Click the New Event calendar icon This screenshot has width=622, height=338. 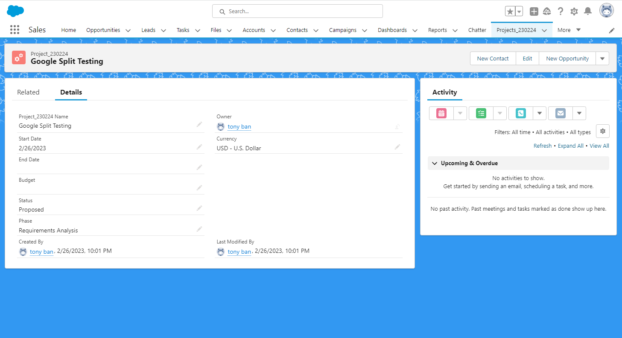441,113
